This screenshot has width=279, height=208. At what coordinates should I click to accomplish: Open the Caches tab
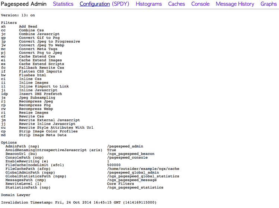(176, 4)
